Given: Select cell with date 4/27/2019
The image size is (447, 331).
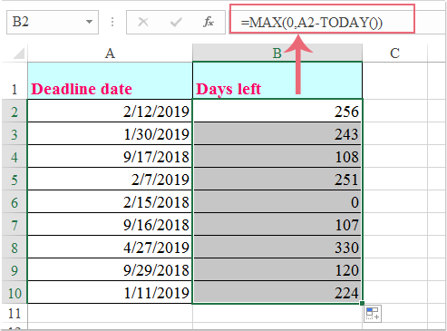Looking at the screenshot, I should tap(110, 247).
